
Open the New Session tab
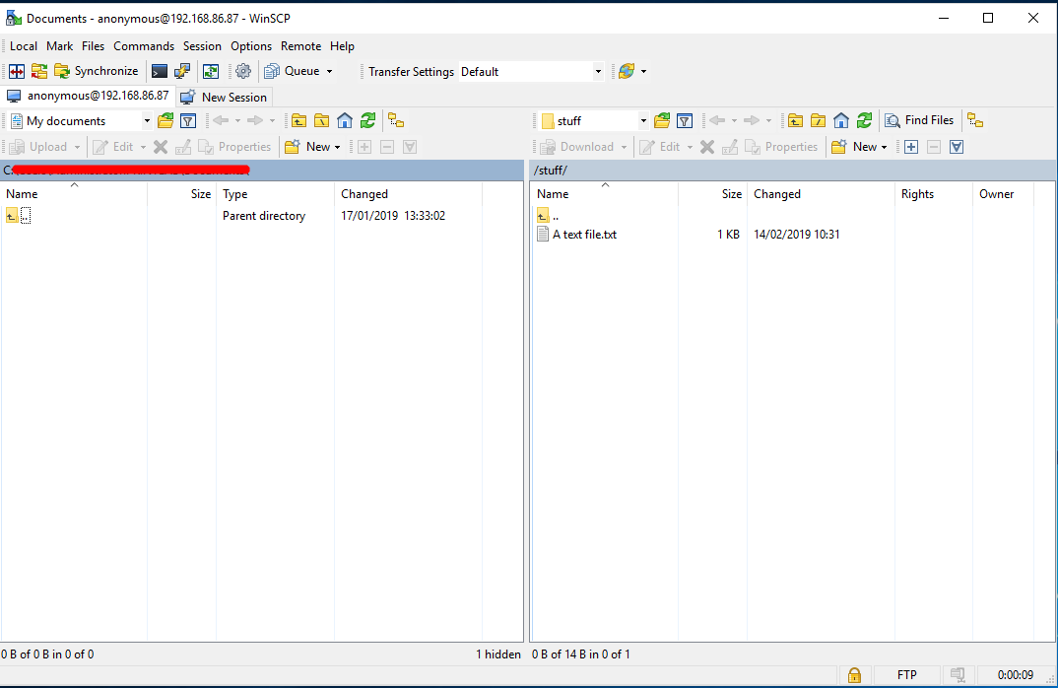tap(226, 97)
